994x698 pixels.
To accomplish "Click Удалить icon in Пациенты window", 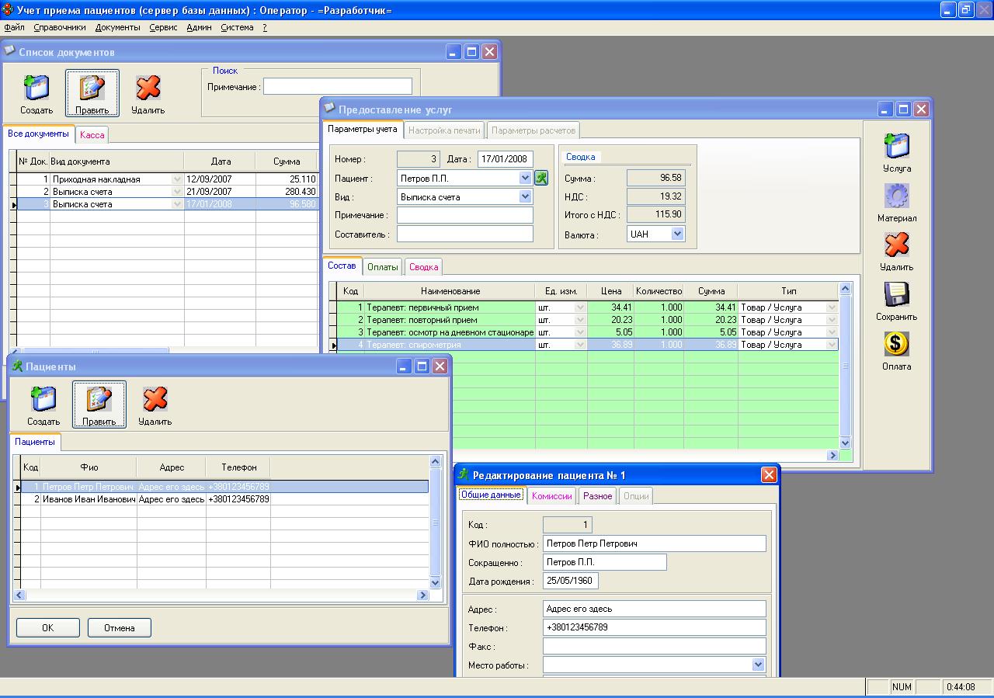I will pos(155,399).
